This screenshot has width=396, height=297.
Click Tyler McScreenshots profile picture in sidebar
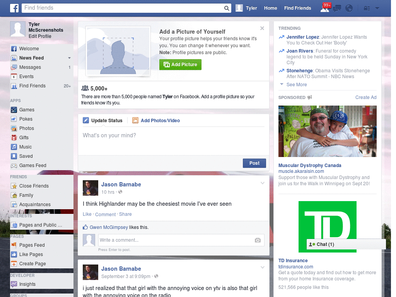click(18, 29)
